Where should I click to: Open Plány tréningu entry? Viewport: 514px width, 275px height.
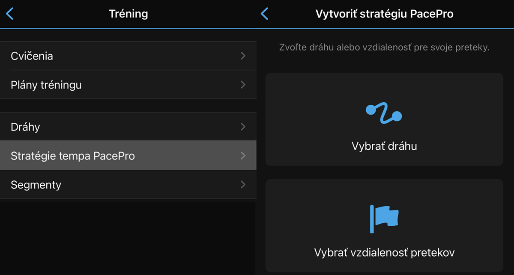tap(128, 85)
